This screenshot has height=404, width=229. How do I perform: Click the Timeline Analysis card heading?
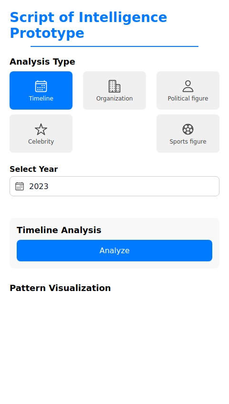tap(59, 230)
